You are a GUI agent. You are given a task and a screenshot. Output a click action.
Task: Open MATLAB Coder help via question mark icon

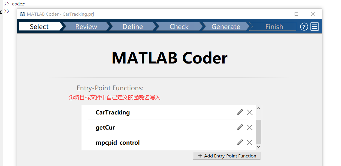(x=304, y=26)
